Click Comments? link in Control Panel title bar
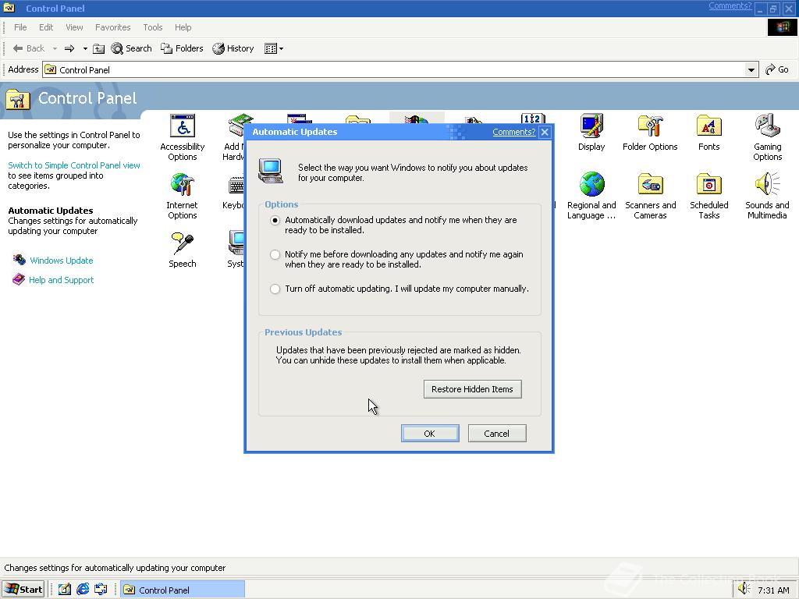Screen dimensions: 799x599 [730, 5]
